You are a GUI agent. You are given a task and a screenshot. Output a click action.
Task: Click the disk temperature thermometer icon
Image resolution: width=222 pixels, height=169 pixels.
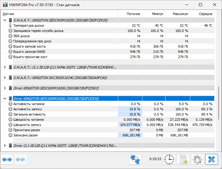tap(10, 26)
